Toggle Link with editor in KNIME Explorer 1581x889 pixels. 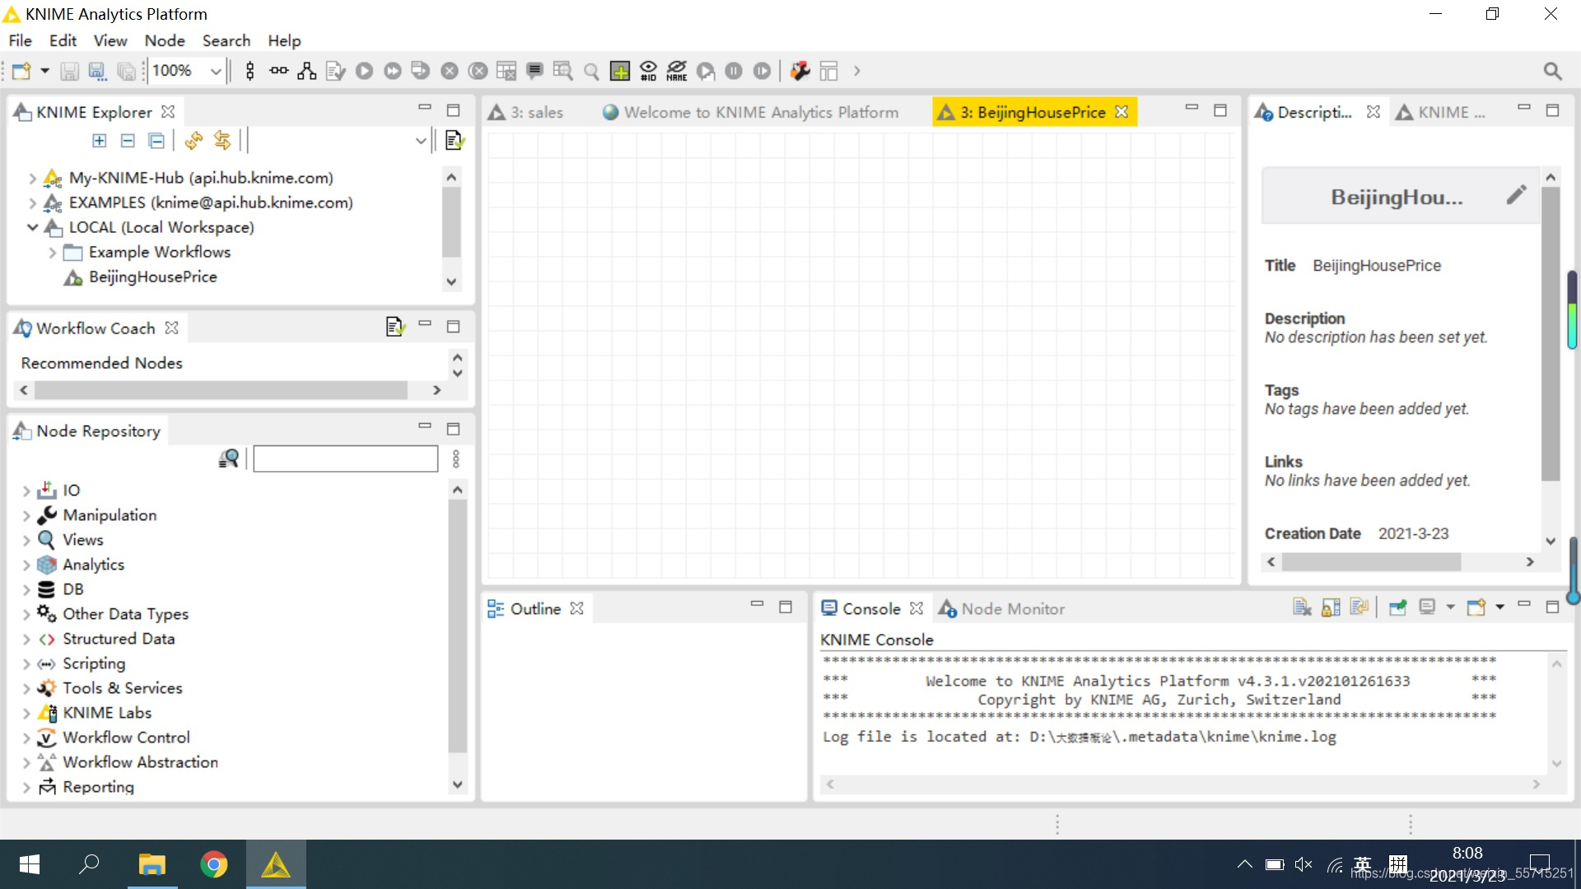pos(222,141)
